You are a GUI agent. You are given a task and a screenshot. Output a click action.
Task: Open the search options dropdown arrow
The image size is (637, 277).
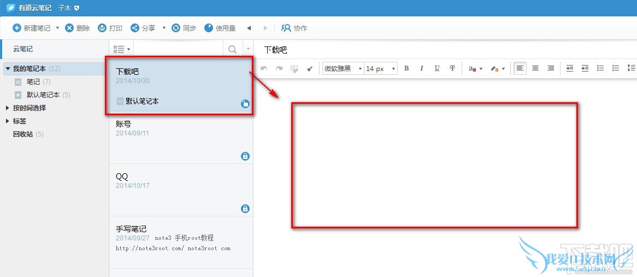248,49
